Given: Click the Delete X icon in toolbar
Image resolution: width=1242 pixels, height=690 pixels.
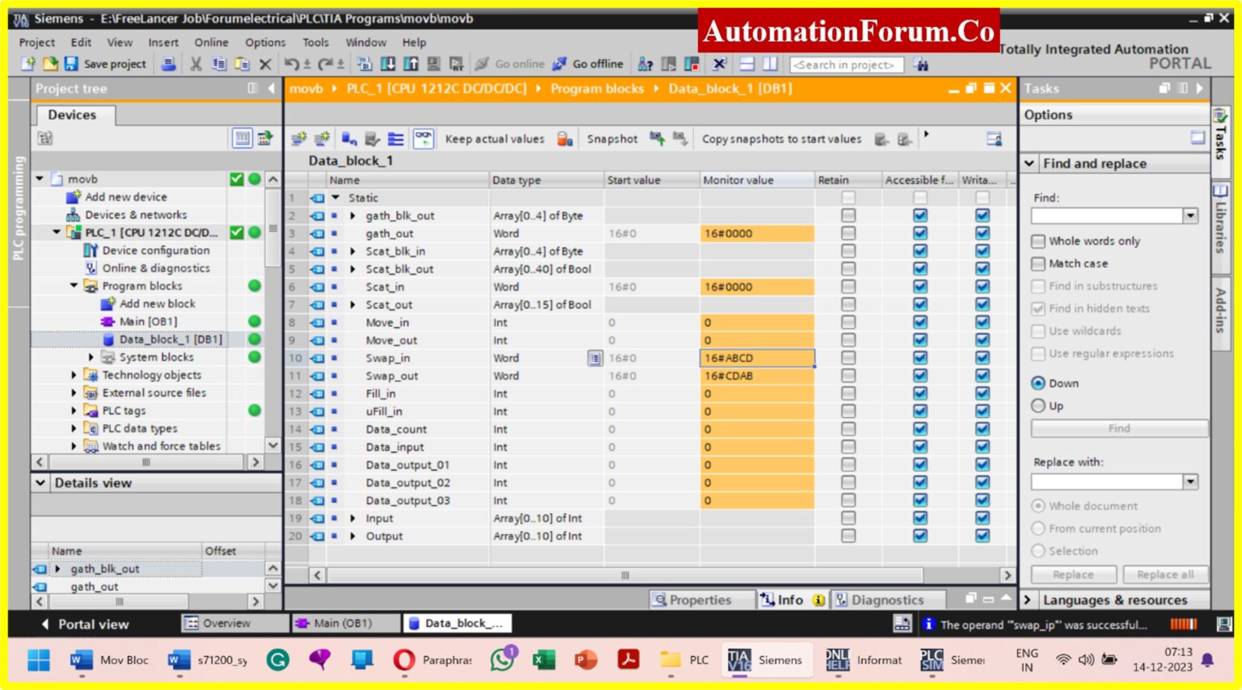Looking at the screenshot, I should click(265, 64).
